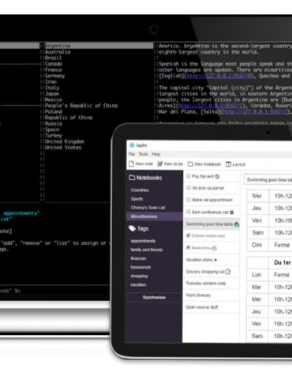Select Germany in the terminal list
Screen dimensions: 292x387
tap(54, 76)
